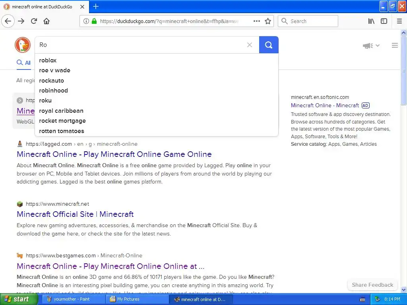Select rotten tomatoes from the suggestions
Screen dimensions: 407x305
157,131
